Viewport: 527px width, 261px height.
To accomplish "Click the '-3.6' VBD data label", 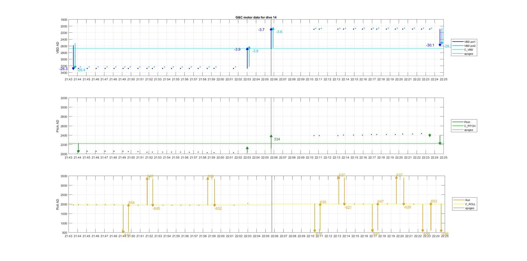I will tap(279, 32).
